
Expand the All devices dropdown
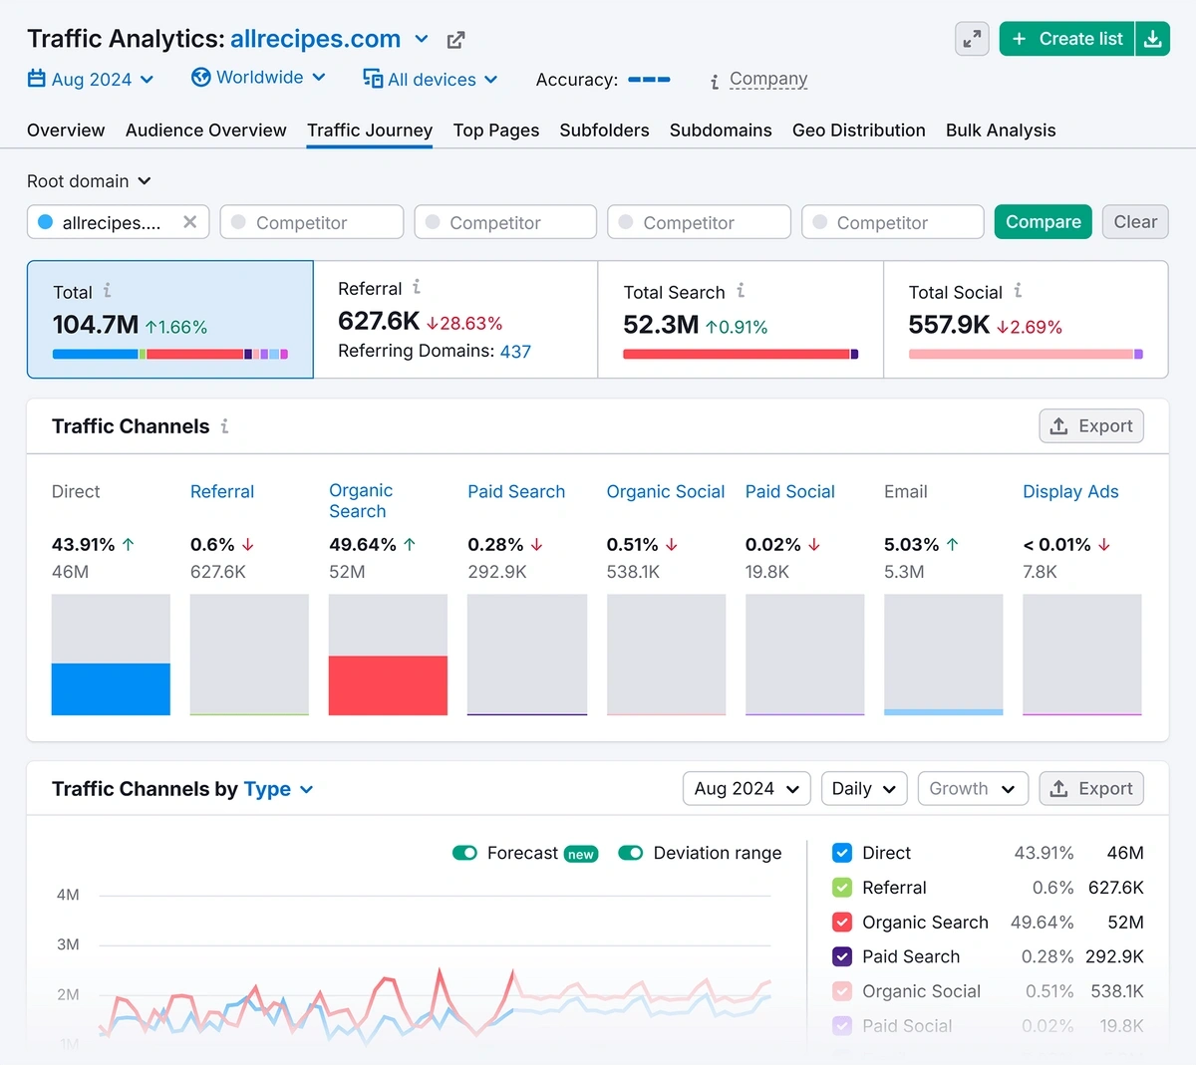[x=430, y=79]
